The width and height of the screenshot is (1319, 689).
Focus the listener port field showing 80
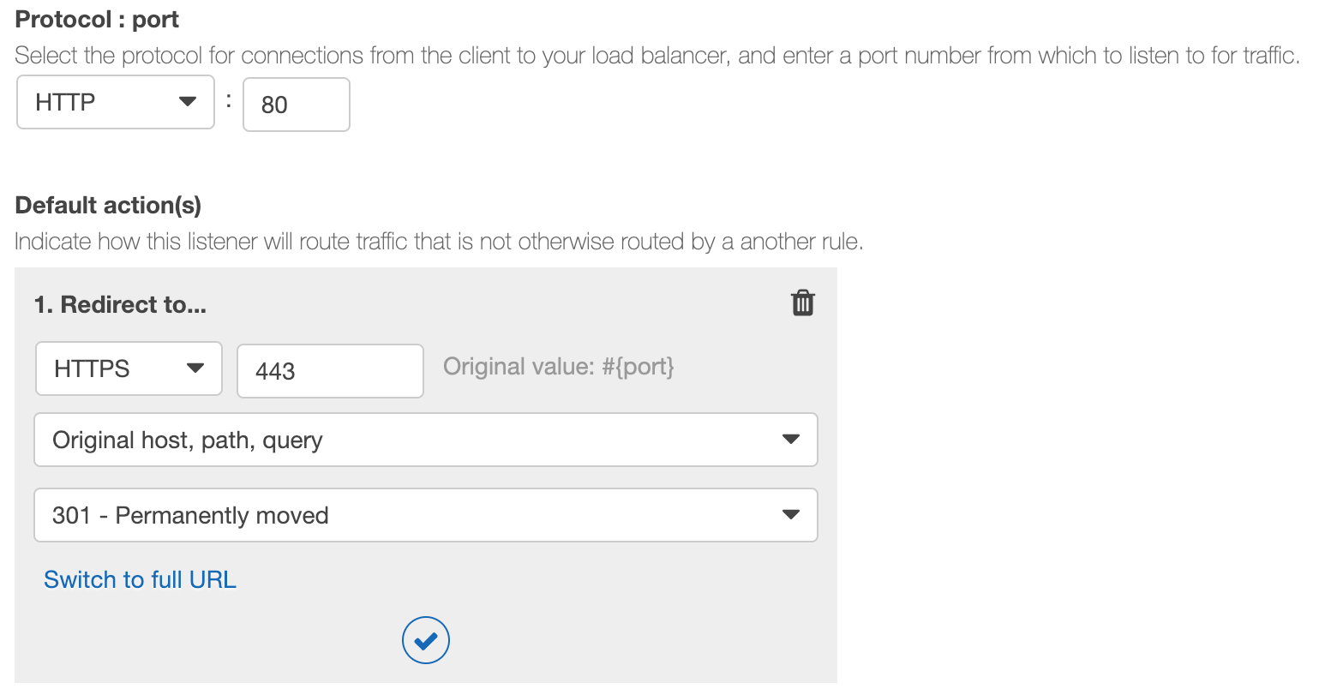tap(297, 105)
